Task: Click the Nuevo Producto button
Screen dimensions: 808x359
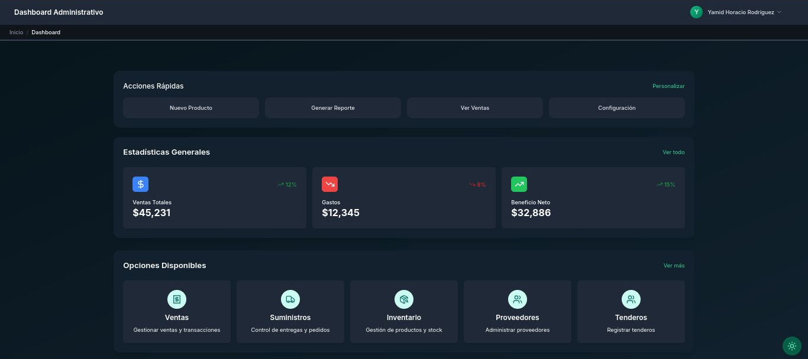Action: [x=191, y=108]
